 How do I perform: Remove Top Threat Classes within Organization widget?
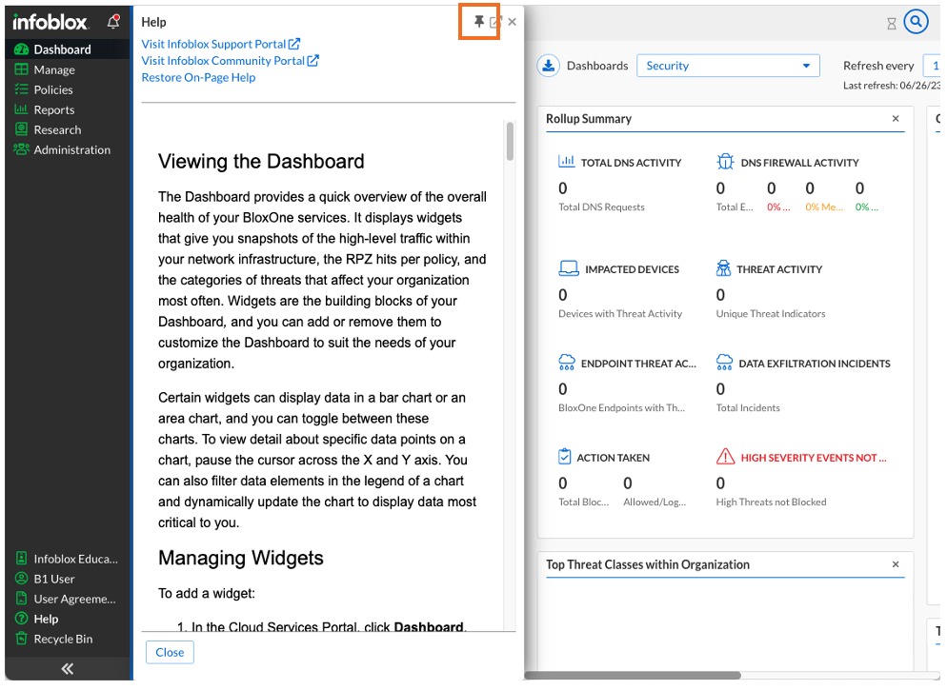(x=896, y=564)
